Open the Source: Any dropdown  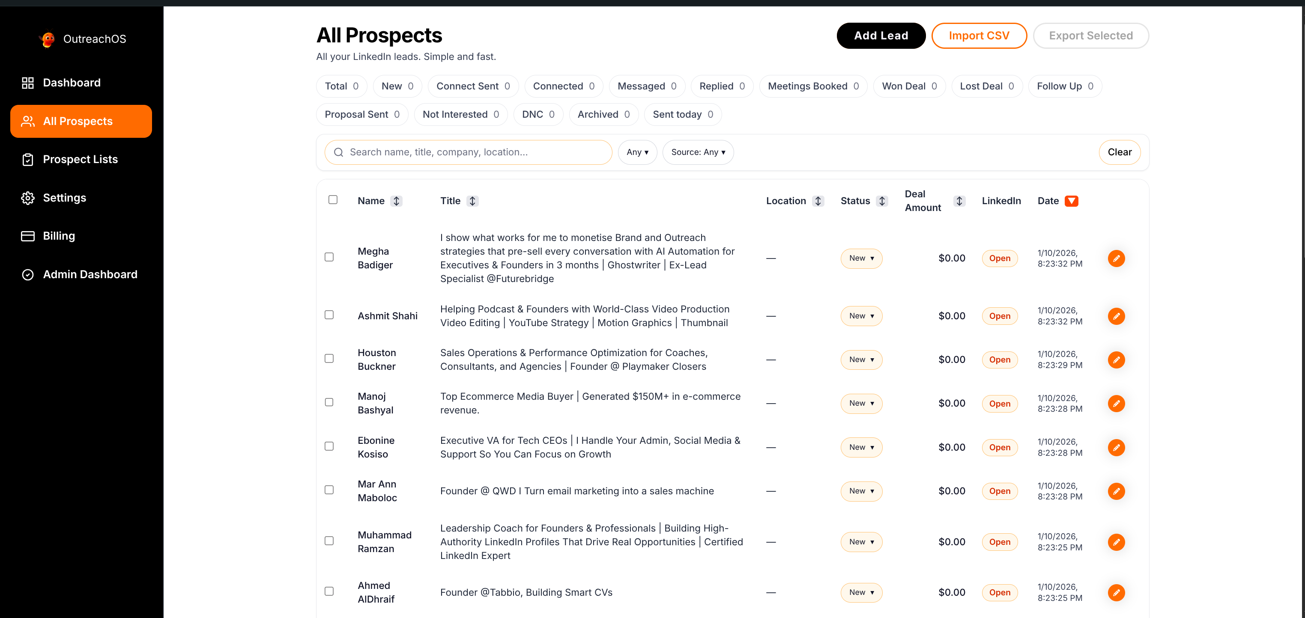[x=698, y=152]
